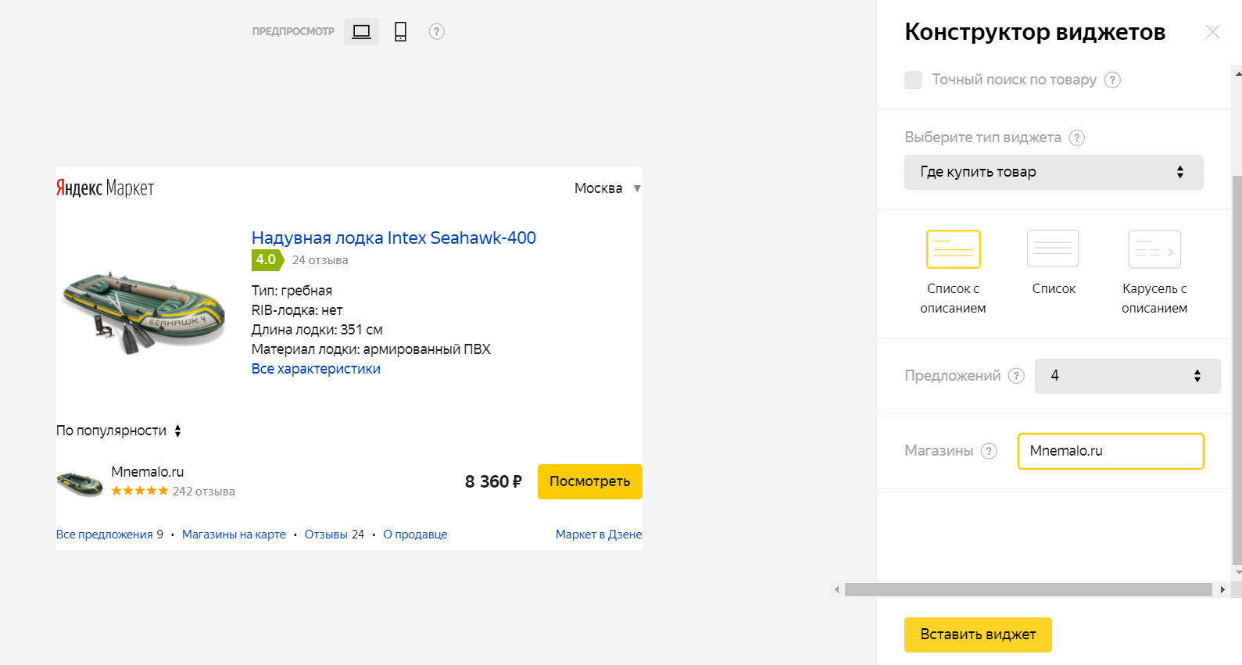The image size is (1242, 665).
Task: Show help for shops filter
Action: pyautogui.click(x=989, y=451)
